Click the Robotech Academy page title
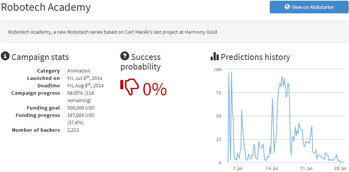The image size is (349, 172). [x=46, y=7]
